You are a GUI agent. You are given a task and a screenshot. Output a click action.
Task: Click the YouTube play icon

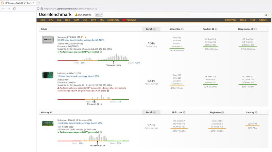[124, 20]
